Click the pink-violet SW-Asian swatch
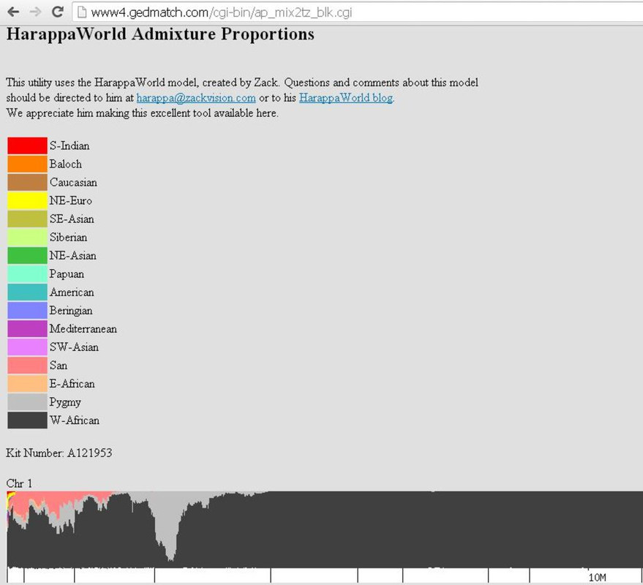 click(x=28, y=347)
